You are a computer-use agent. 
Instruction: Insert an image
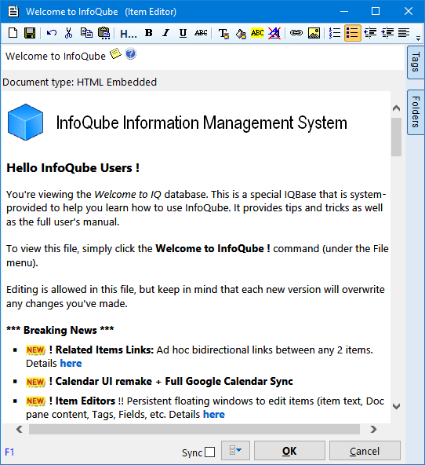(x=314, y=33)
